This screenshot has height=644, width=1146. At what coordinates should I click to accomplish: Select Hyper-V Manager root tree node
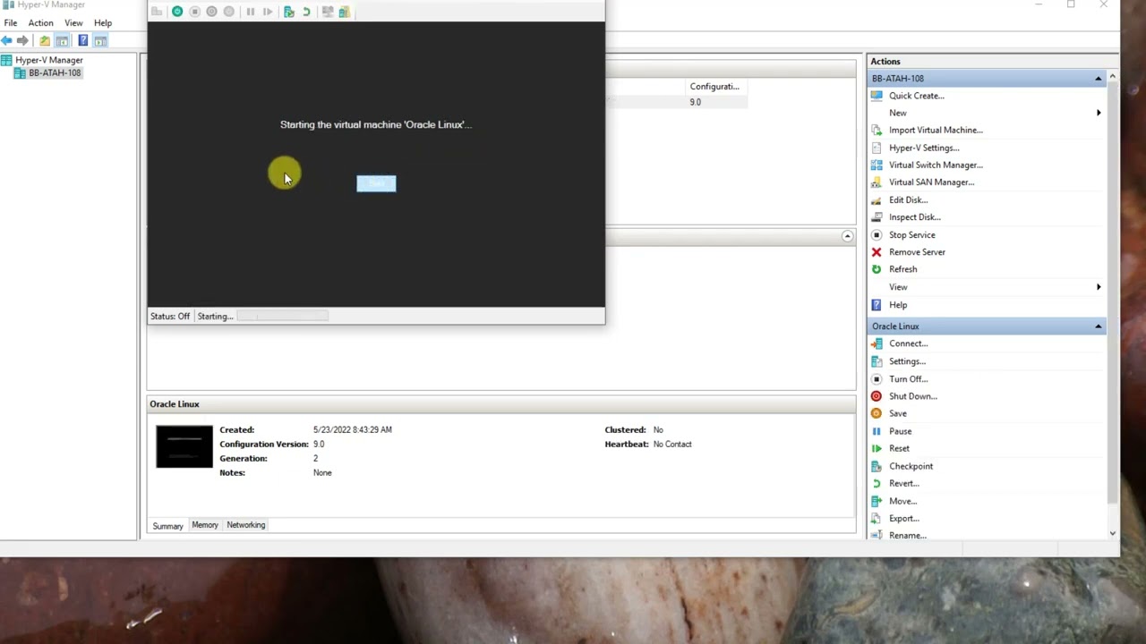(48, 60)
